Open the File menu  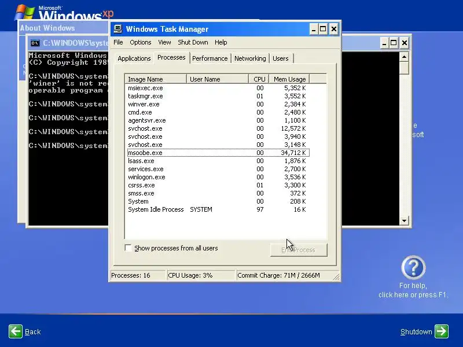click(x=118, y=42)
